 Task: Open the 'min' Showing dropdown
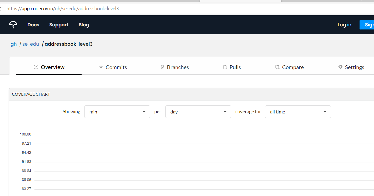pyautogui.click(x=117, y=112)
